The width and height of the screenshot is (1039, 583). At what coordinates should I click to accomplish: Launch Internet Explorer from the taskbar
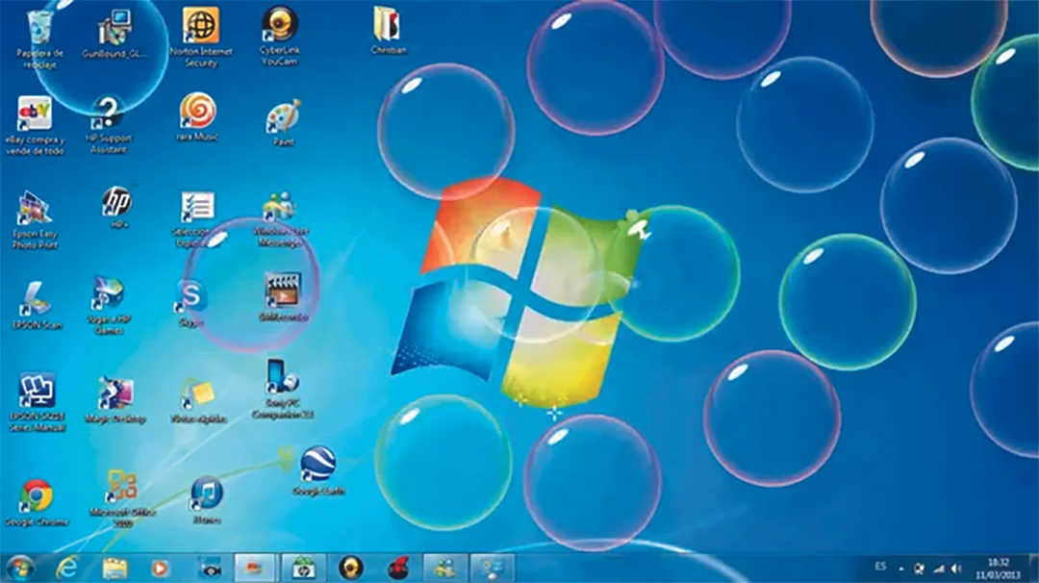pos(67,568)
